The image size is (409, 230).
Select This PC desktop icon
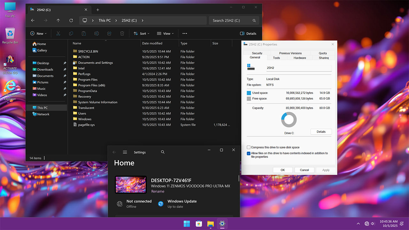point(10,10)
